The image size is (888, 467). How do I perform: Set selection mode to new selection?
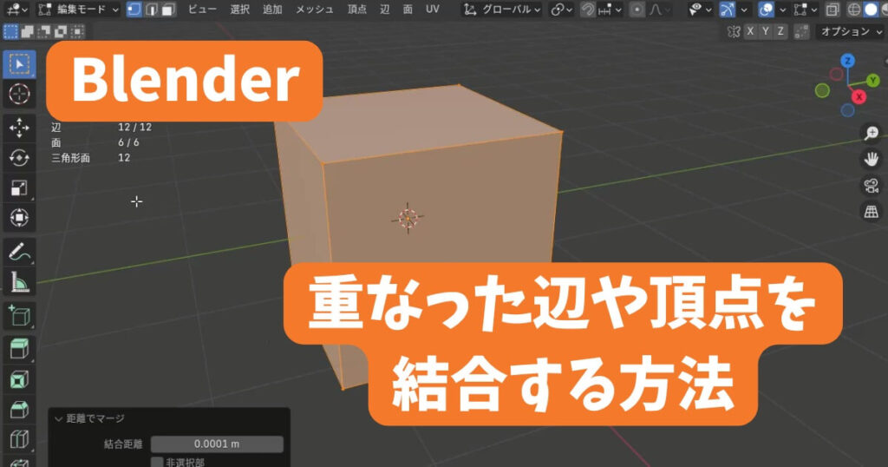[10, 32]
